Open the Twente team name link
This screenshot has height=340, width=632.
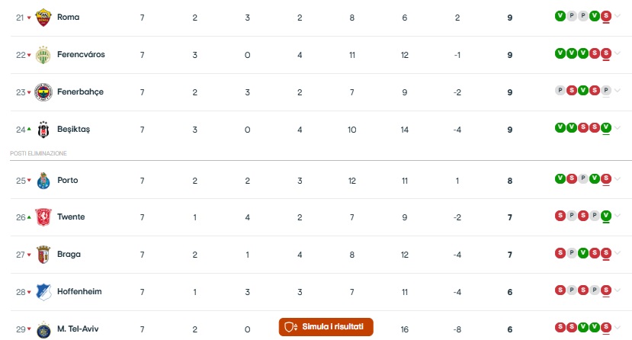71,217
